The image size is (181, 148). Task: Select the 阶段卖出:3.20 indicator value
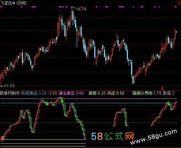34,93
